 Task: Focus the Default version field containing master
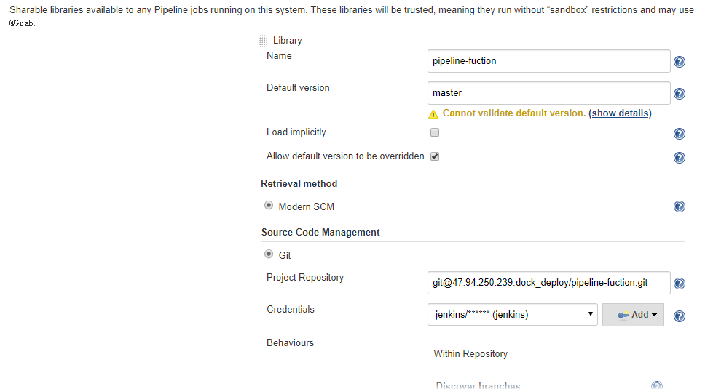[x=548, y=93]
